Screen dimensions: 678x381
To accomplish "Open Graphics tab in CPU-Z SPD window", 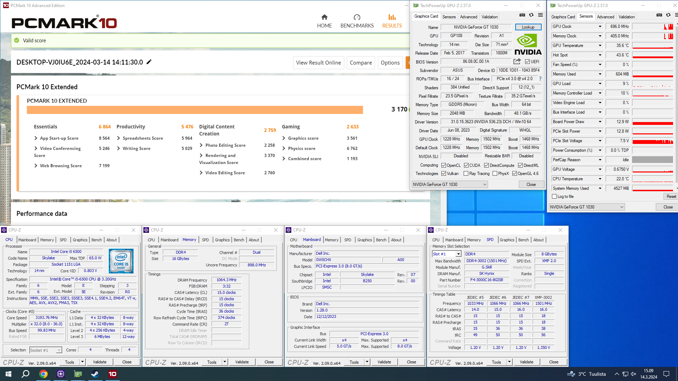I will [507, 240].
